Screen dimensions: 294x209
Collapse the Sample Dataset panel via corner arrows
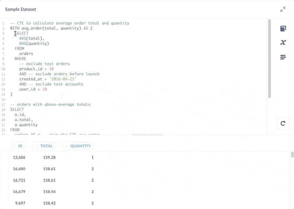[x=283, y=9]
